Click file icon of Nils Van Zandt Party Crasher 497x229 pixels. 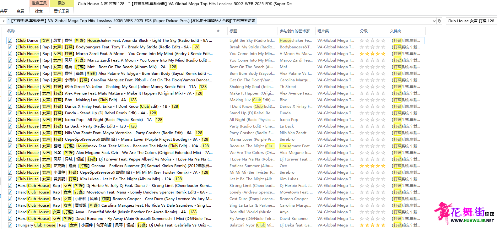10,133
